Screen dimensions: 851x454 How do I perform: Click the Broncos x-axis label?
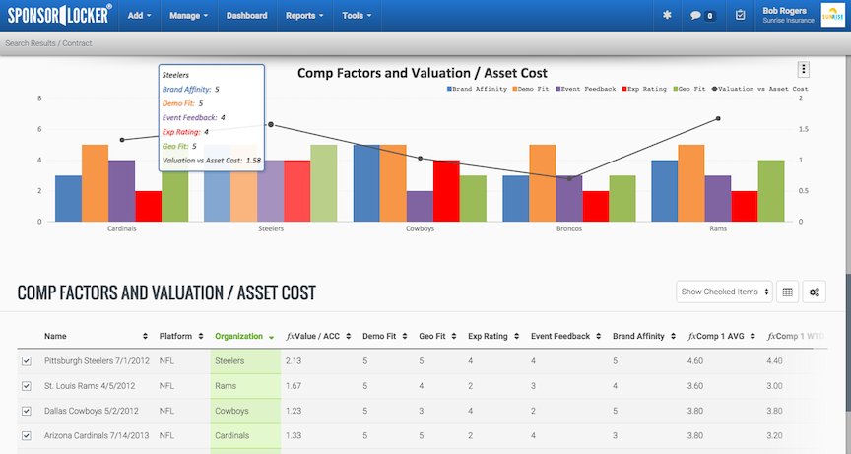(x=568, y=228)
